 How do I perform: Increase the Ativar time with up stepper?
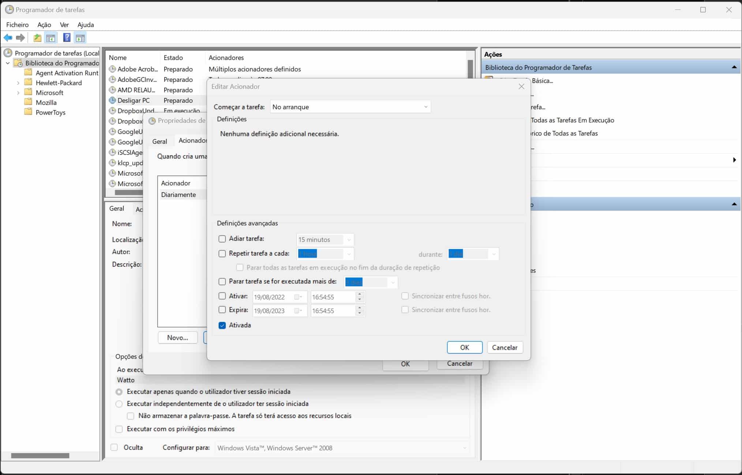point(360,294)
